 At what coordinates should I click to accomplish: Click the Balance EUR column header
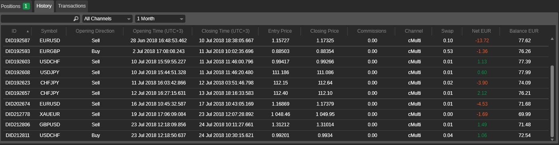pos(524,31)
